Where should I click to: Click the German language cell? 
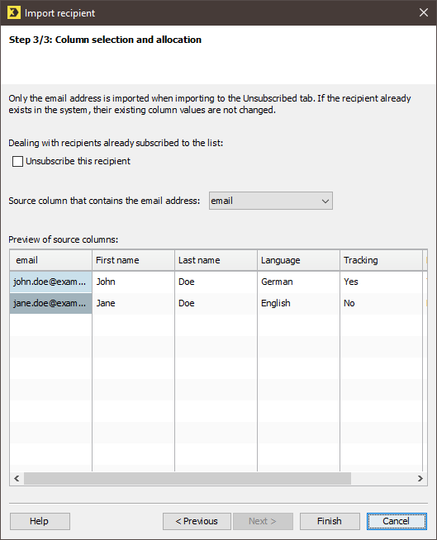(299, 282)
